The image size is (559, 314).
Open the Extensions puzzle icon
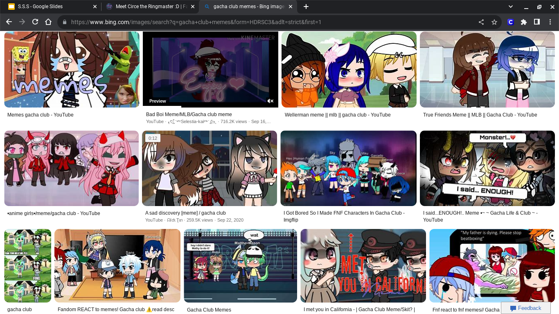523,22
